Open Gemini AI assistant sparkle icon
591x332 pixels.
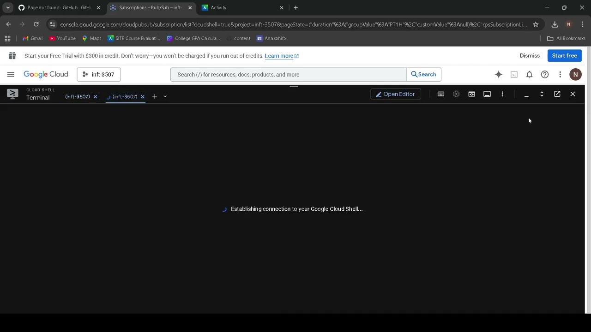tap(499, 74)
